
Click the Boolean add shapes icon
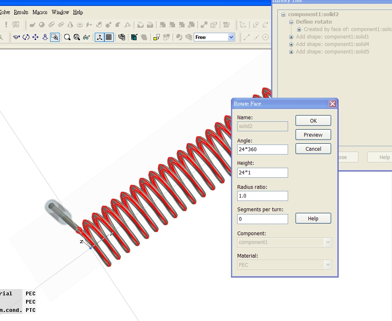[x=163, y=24]
